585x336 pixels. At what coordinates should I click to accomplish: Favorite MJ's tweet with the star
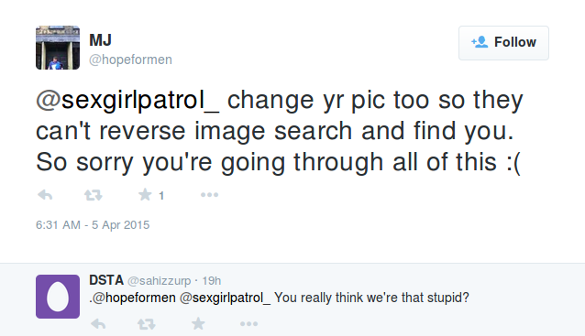(x=145, y=194)
